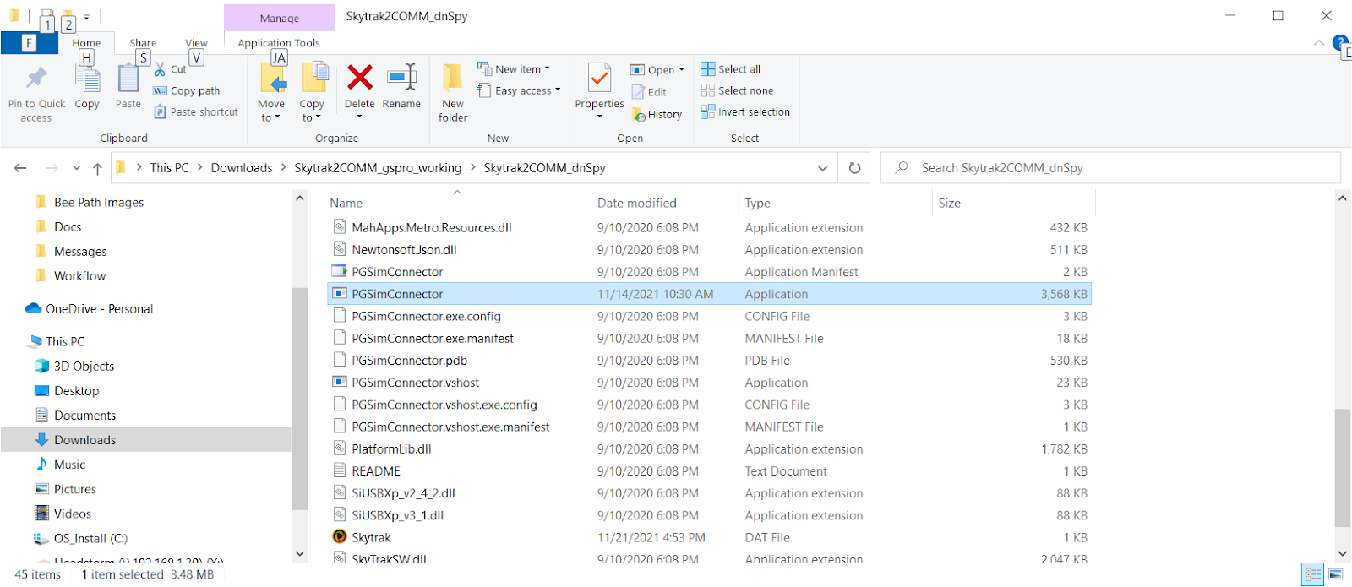Select the Skytrak DAT file
Image resolution: width=1352 pixels, height=587 pixels.
click(709, 537)
